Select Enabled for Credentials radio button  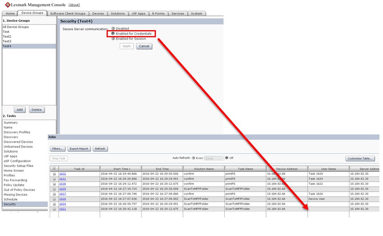(x=113, y=34)
